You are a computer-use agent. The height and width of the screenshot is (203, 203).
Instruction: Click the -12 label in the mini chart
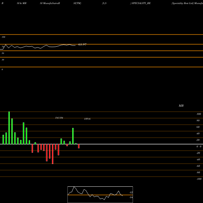point(131,192)
